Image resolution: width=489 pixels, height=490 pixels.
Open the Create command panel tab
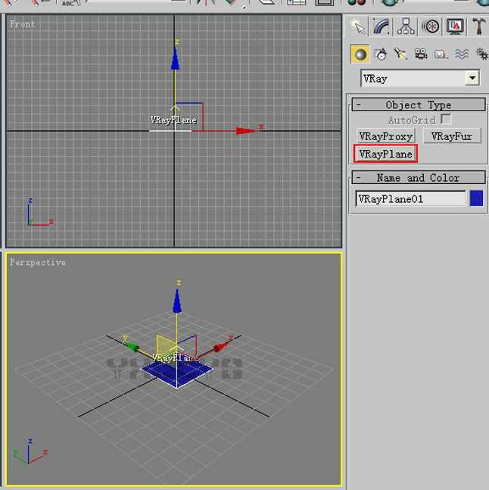tap(357, 27)
